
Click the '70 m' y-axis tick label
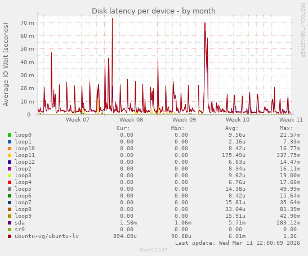[27, 23]
